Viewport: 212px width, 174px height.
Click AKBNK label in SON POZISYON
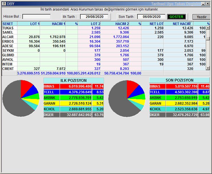pos(155,98)
